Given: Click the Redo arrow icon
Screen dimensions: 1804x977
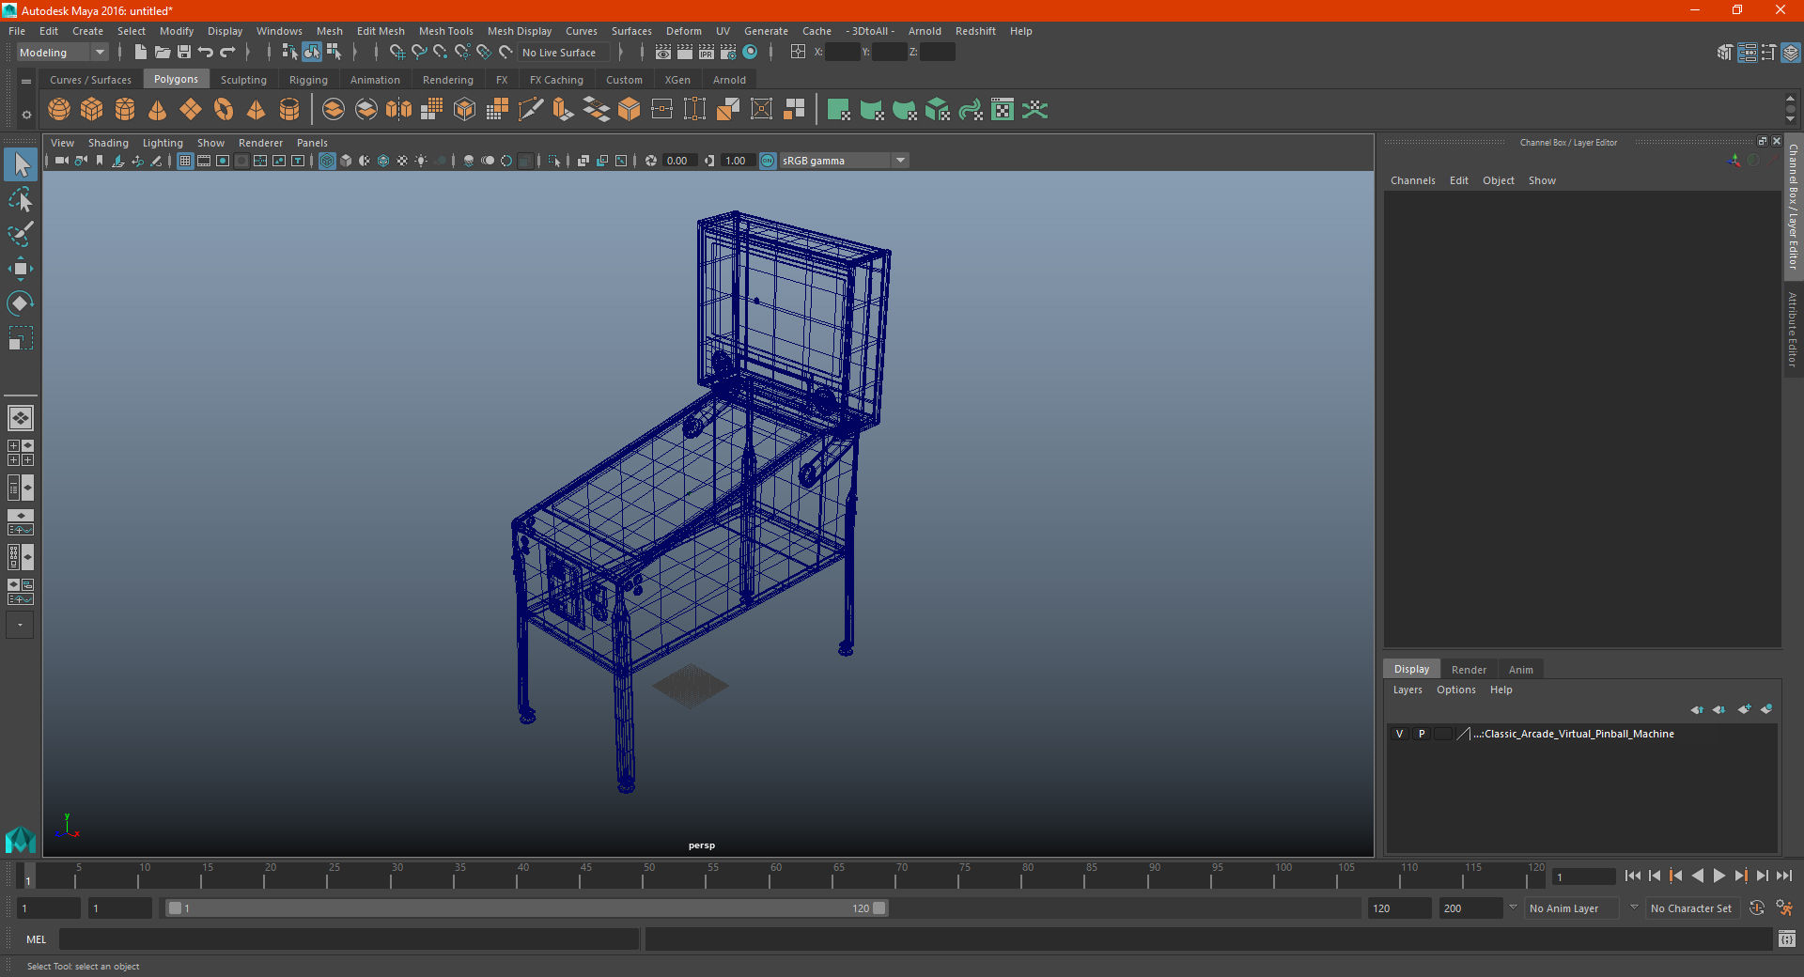Looking at the screenshot, I should tap(227, 53).
